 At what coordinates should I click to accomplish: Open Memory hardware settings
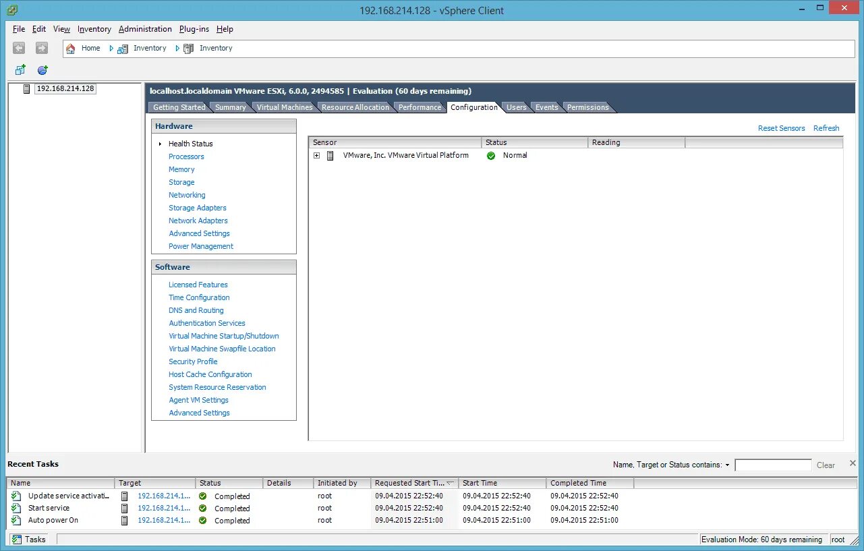(x=181, y=169)
